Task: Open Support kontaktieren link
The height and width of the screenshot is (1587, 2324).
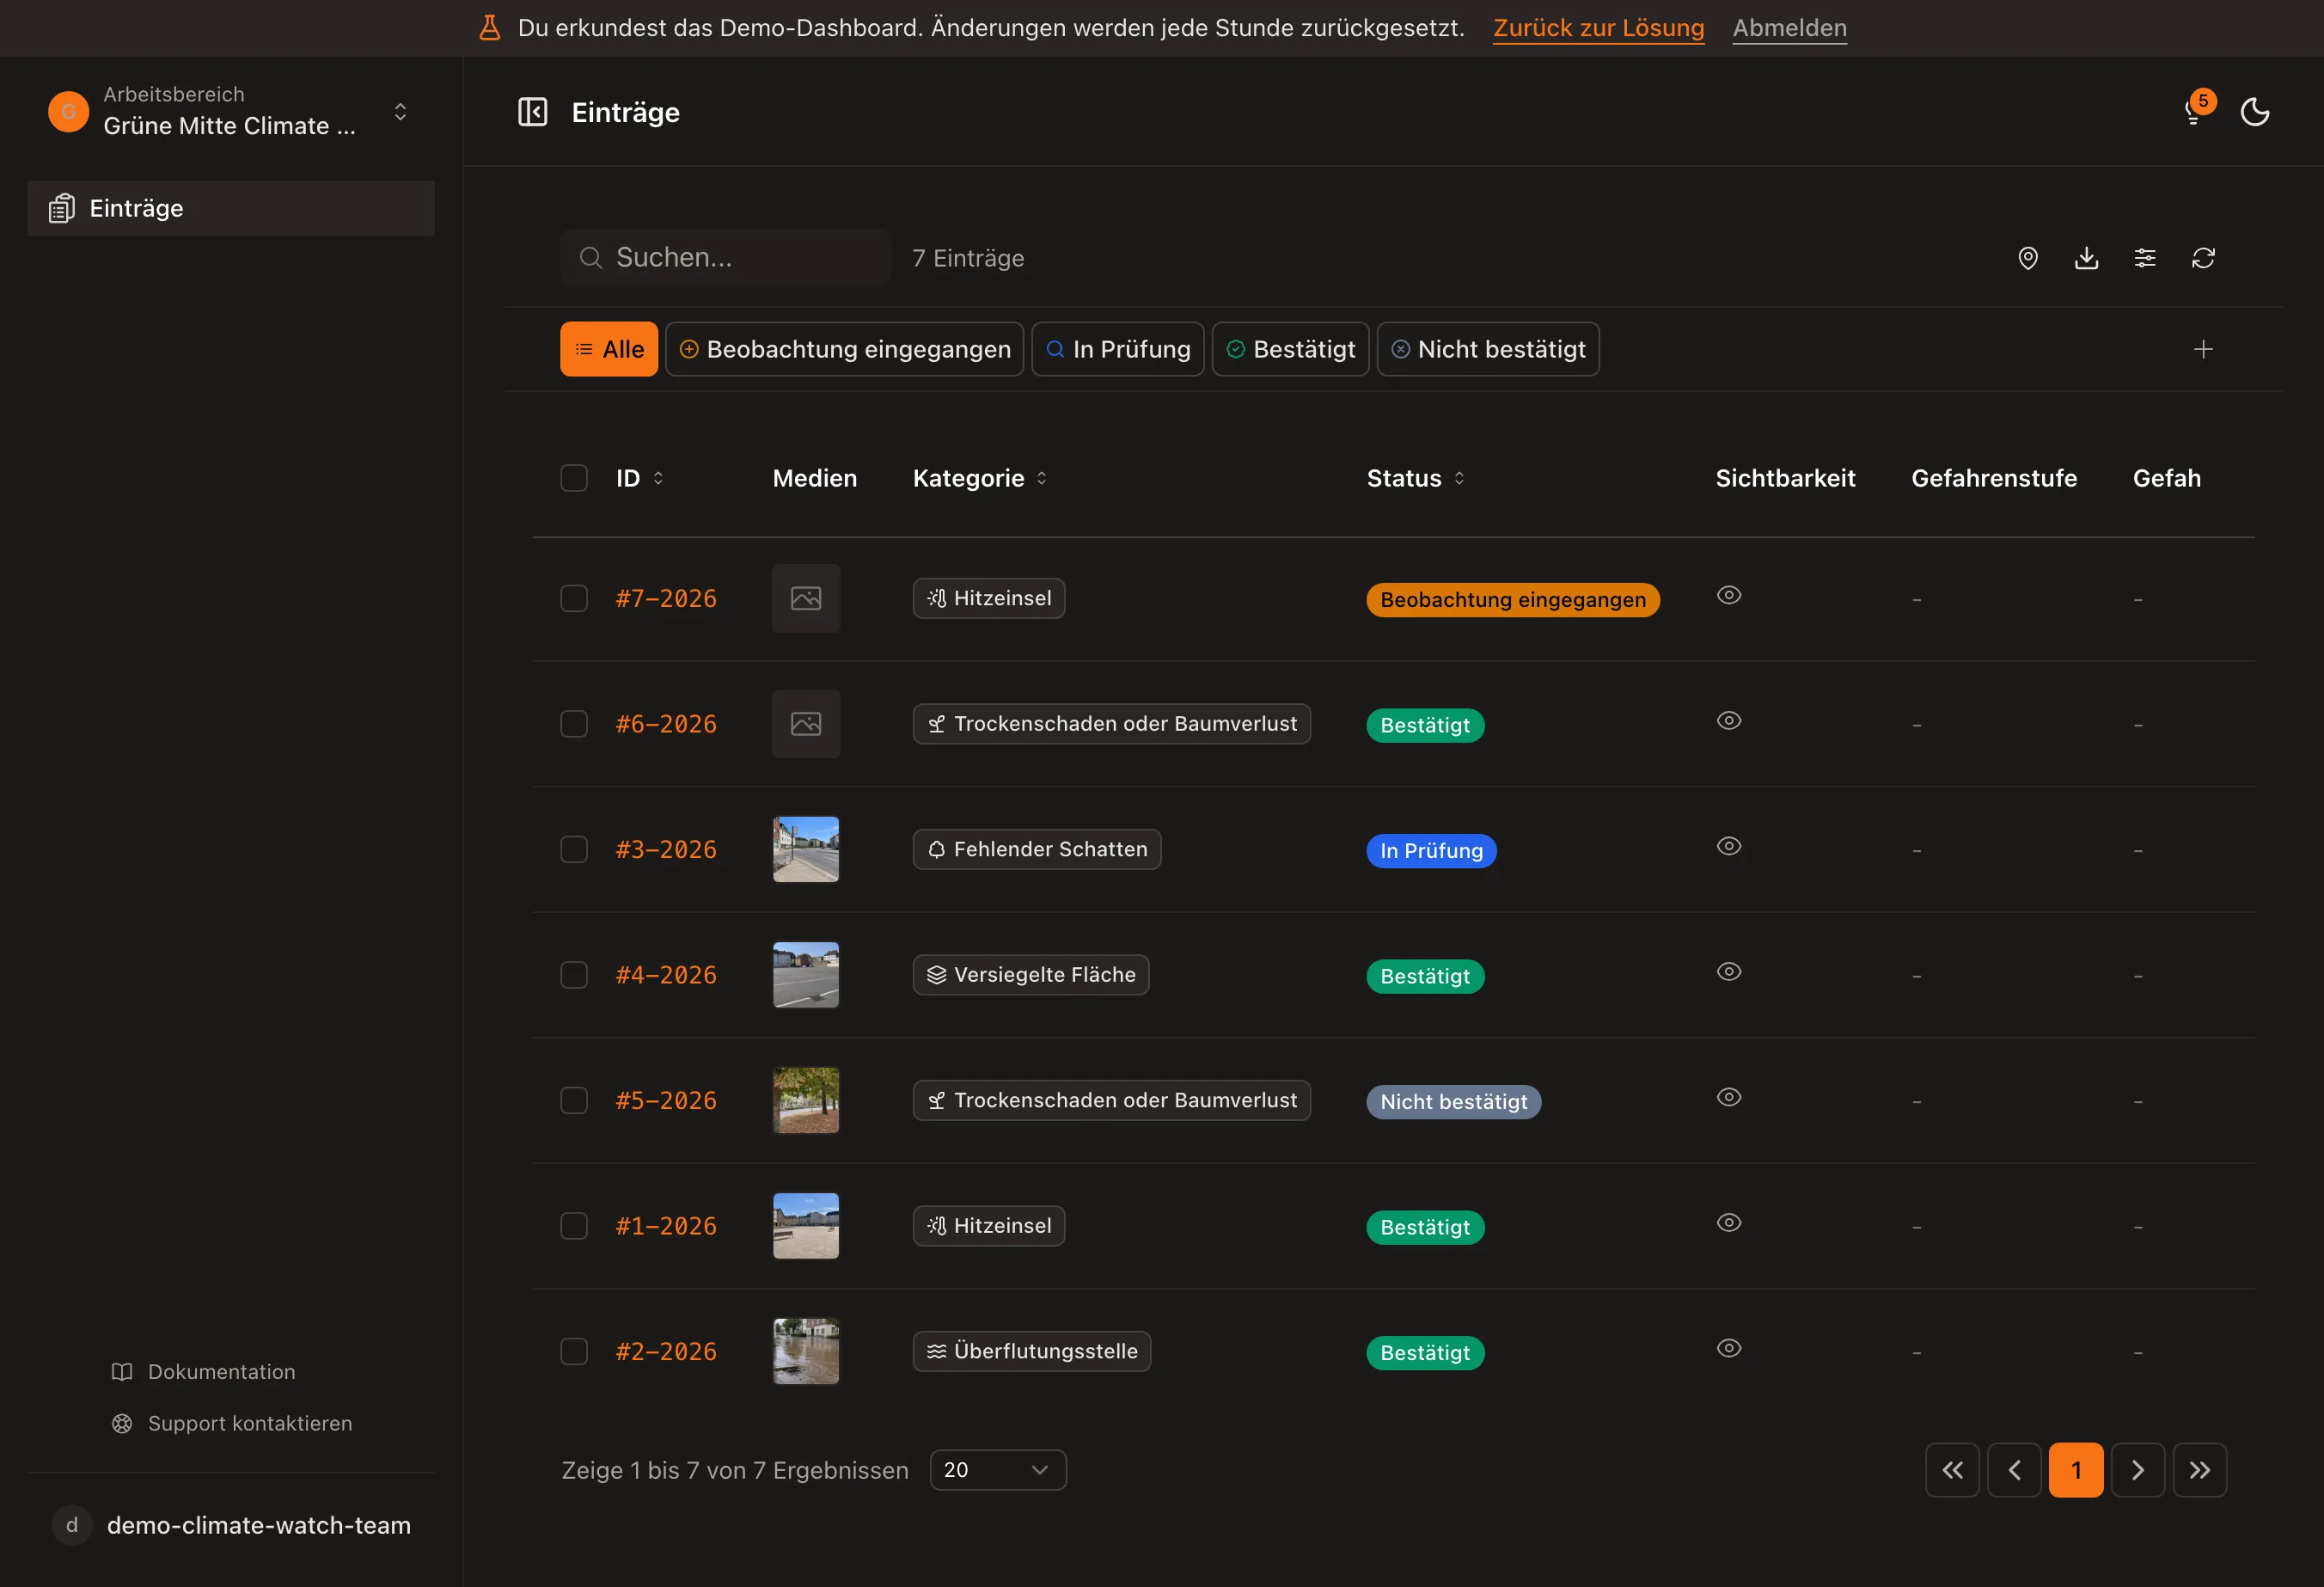Action: pos(232,1423)
